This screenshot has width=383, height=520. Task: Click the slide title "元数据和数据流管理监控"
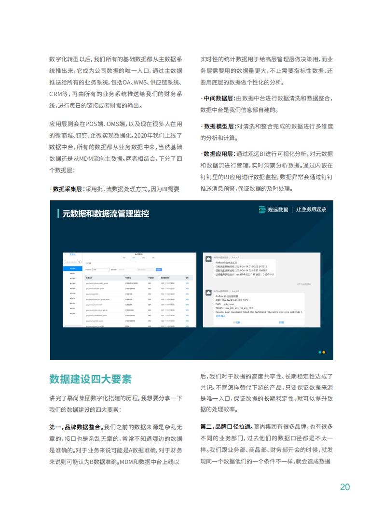[106, 213]
